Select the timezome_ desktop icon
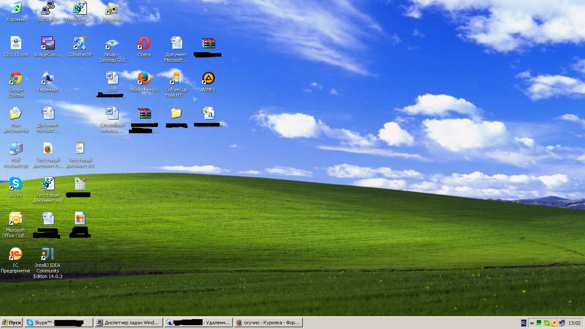The image size is (585, 329). coord(80,8)
